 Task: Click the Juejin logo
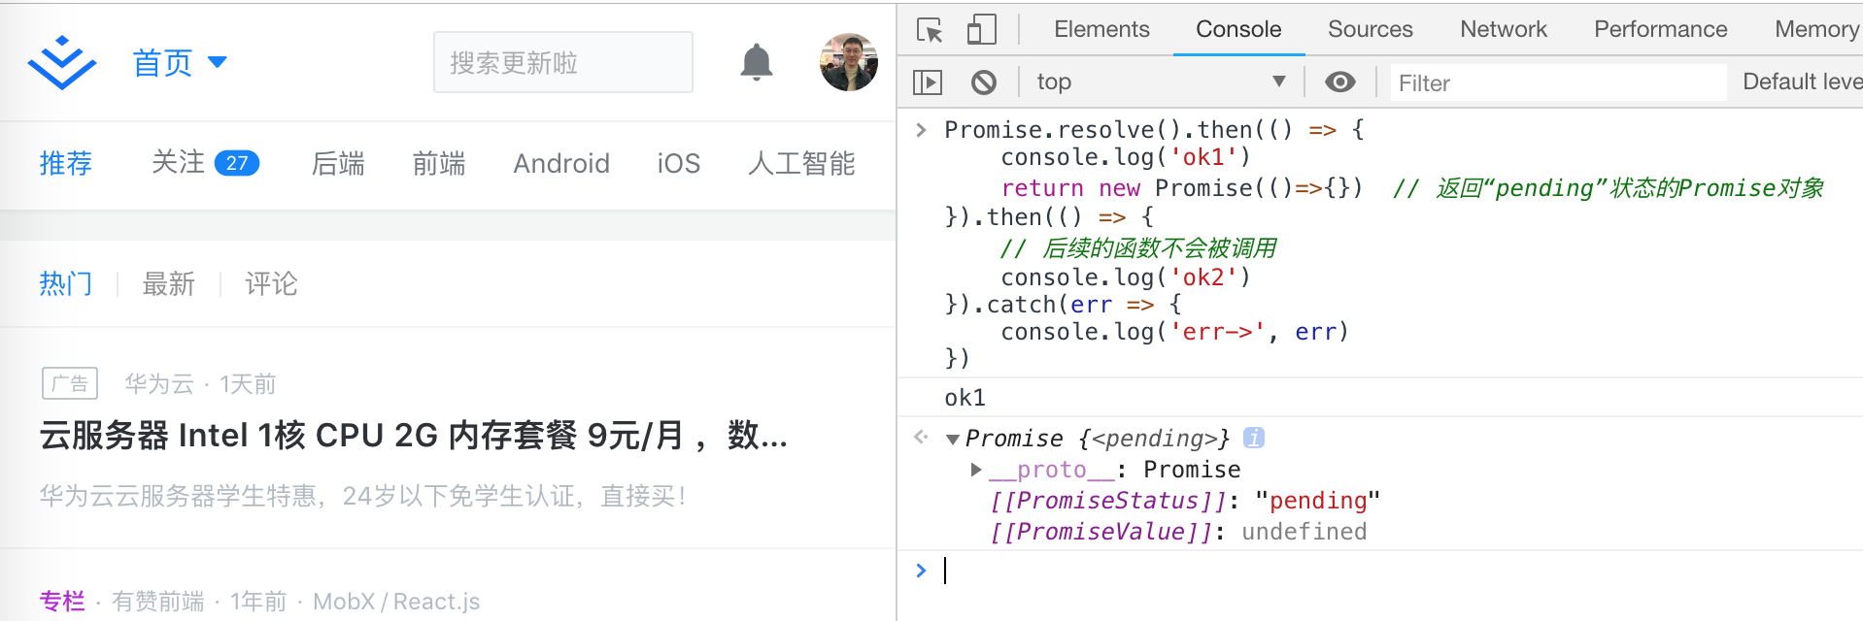tap(61, 61)
